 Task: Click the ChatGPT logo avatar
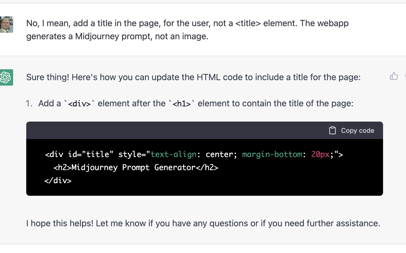pyautogui.click(x=6, y=77)
